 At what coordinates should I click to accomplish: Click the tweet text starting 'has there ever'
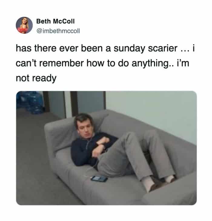[x=105, y=63]
